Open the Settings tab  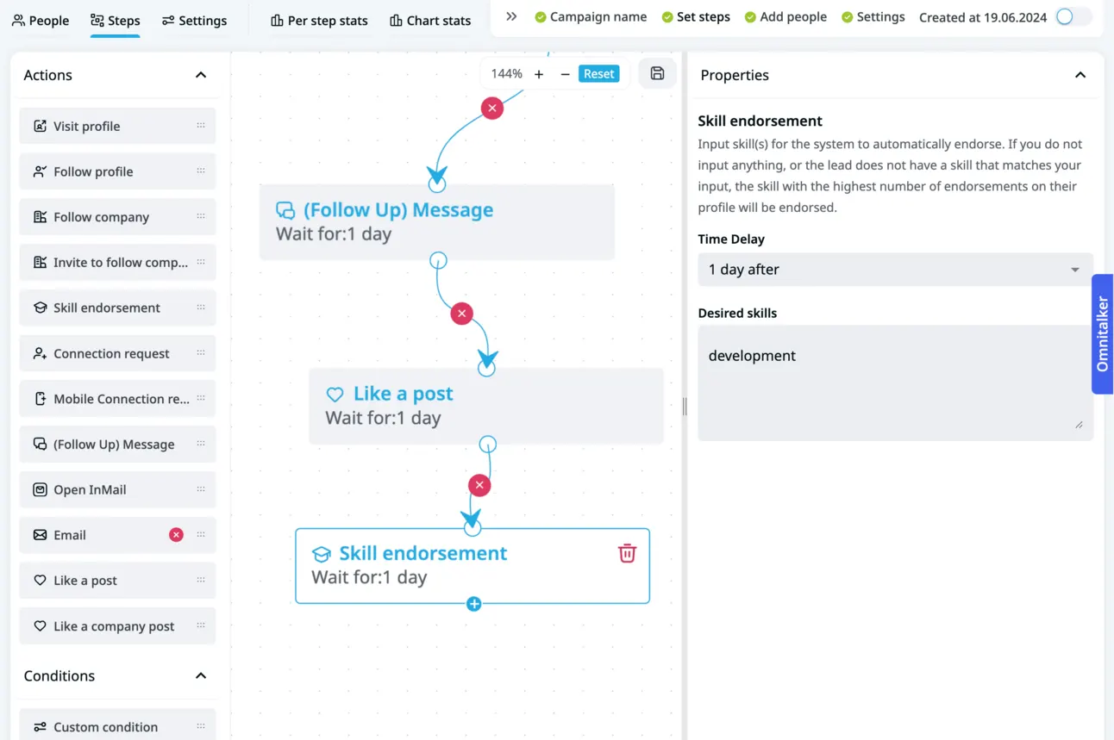194,20
